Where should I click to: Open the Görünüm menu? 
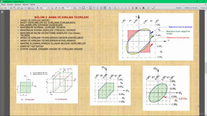[18, 5]
